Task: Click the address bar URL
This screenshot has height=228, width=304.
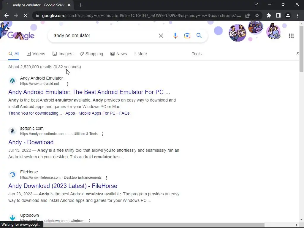Action: 142,15
